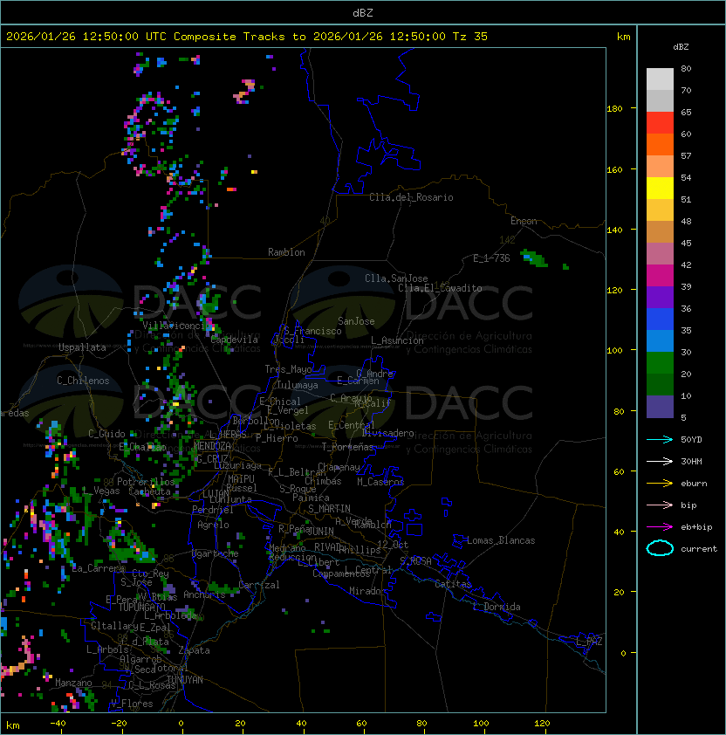Viewport: 726px width, 735px height.
Task: Click the E_1-736 map label
Action: point(491,258)
